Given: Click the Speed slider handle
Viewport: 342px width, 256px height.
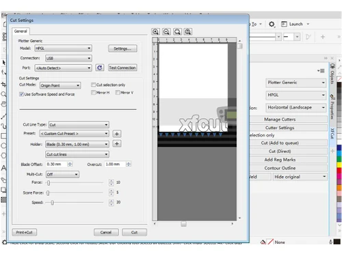Looking at the screenshot, I should coord(52,203).
